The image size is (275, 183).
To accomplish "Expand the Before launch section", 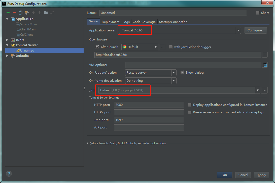I will (88, 143).
